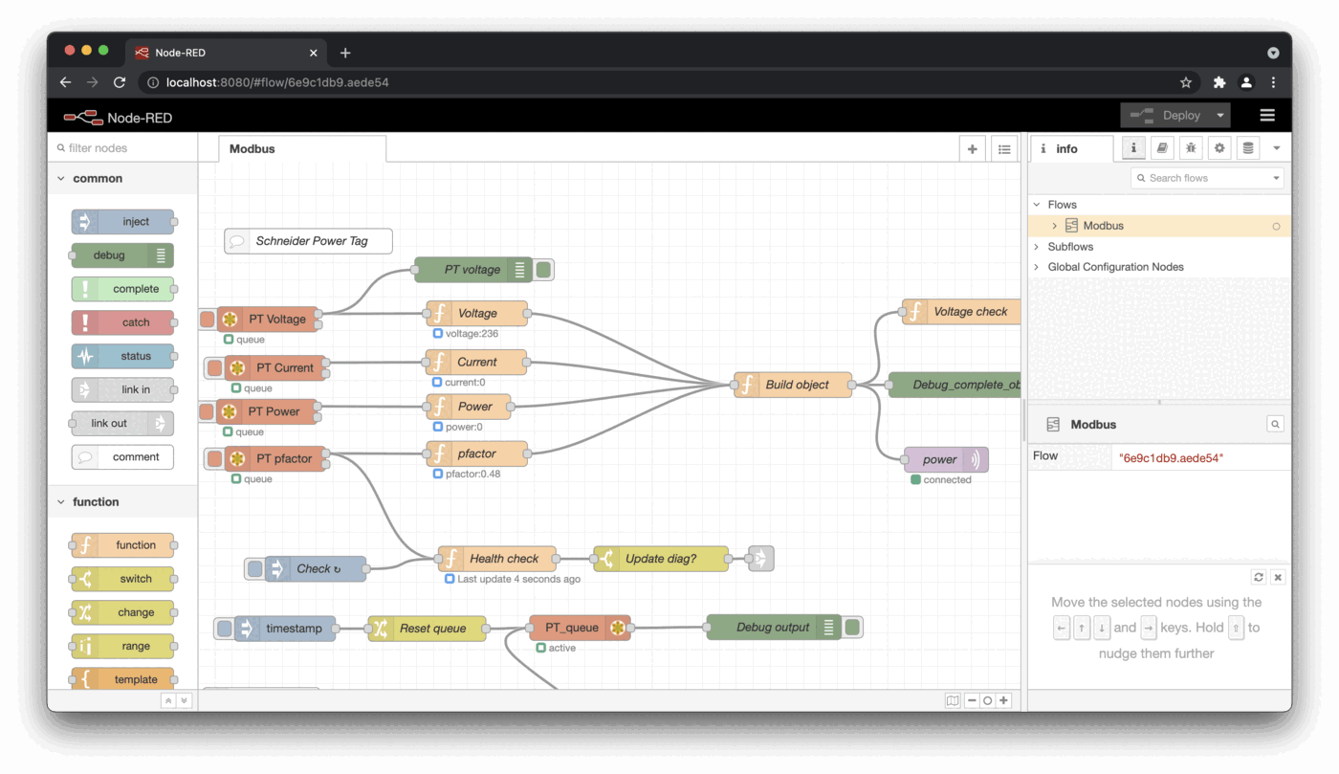Show the list of flows
1339x774 pixels.
pyautogui.click(x=1003, y=149)
